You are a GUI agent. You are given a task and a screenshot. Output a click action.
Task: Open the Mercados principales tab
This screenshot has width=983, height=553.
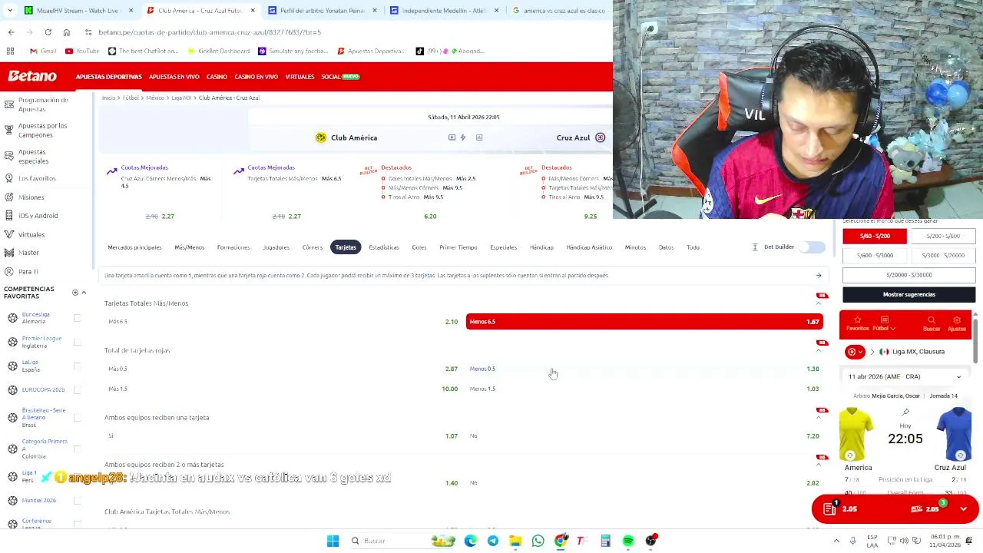(x=134, y=247)
